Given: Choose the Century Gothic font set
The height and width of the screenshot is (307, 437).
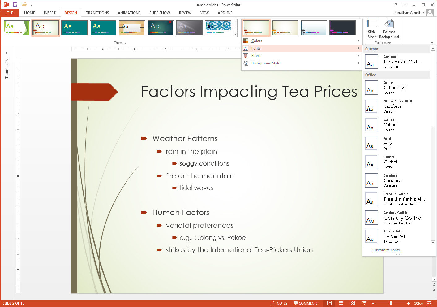Looking at the screenshot, I should [x=396, y=218].
